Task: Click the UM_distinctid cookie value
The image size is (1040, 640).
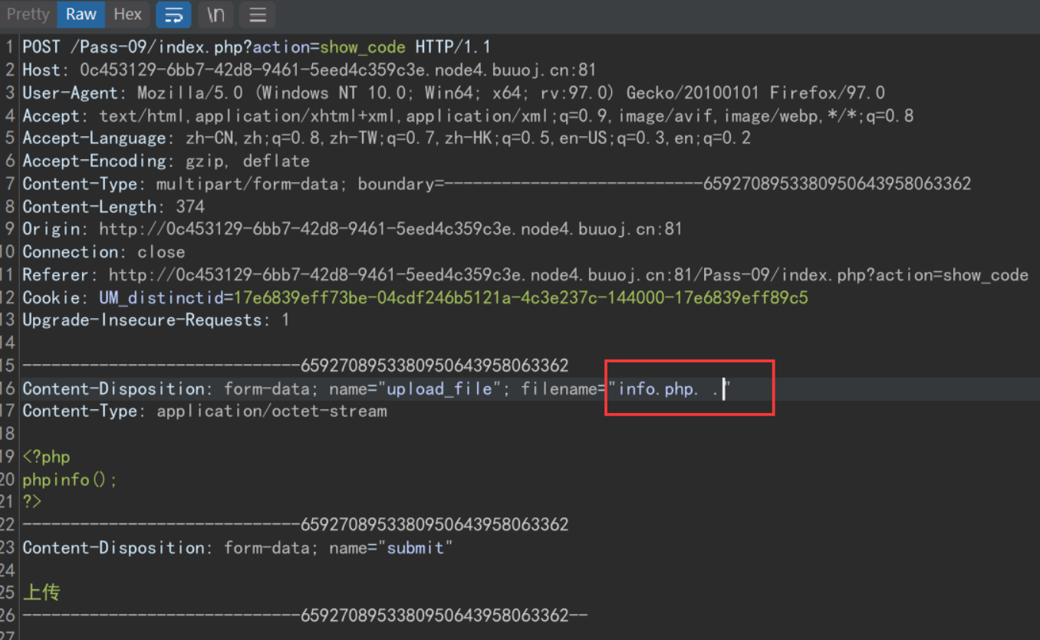Action: 521,297
